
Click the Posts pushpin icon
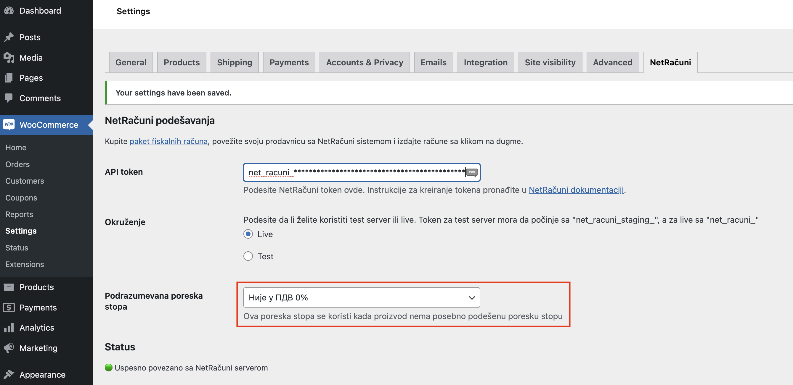[9, 37]
